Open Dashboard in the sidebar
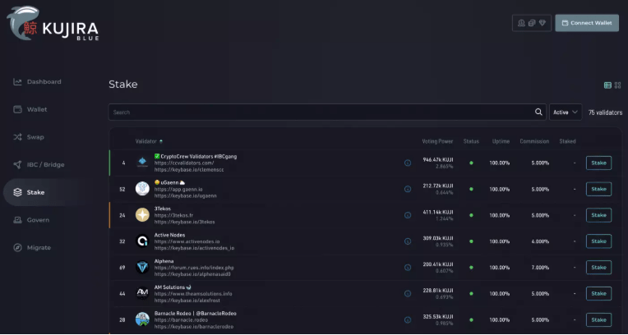Viewport: 628px width, 335px height. click(x=44, y=82)
